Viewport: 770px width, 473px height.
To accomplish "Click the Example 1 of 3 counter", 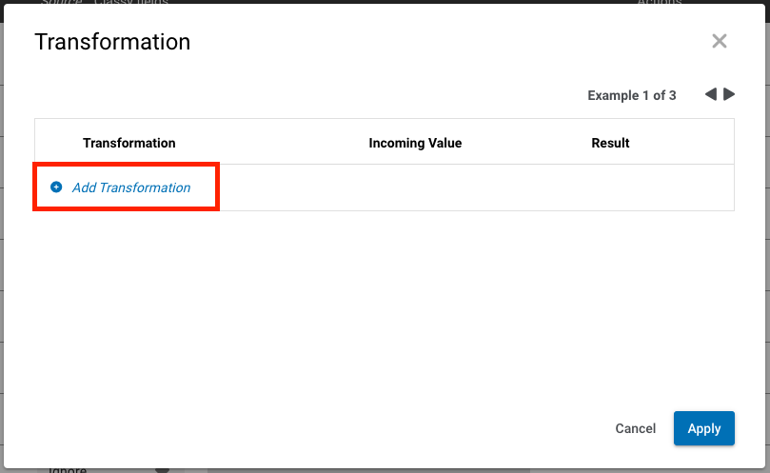I will [632, 95].
